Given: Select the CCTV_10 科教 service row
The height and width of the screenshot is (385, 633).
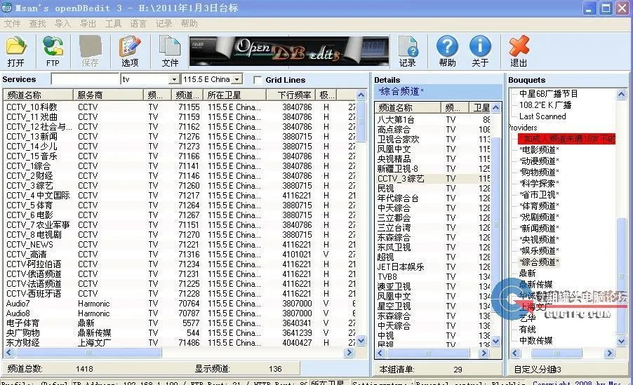Looking at the screenshot, I should tap(180, 107).
